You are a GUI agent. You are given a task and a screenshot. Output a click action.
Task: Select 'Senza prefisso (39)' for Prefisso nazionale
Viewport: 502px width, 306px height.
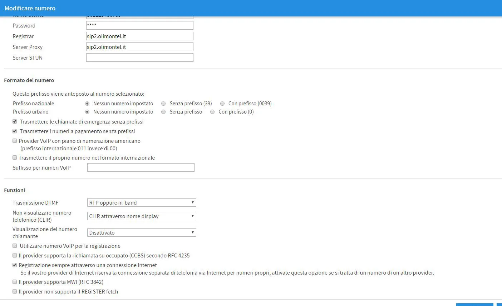tap(163, 104)
